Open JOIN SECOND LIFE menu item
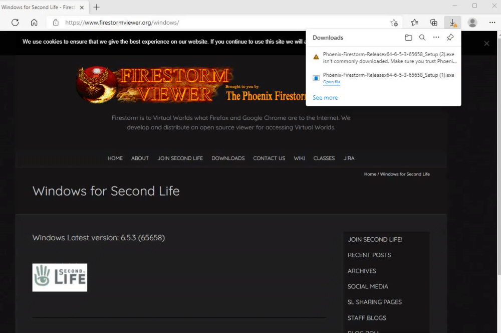This screenshot has height=333, width=501. click(180, 158)
